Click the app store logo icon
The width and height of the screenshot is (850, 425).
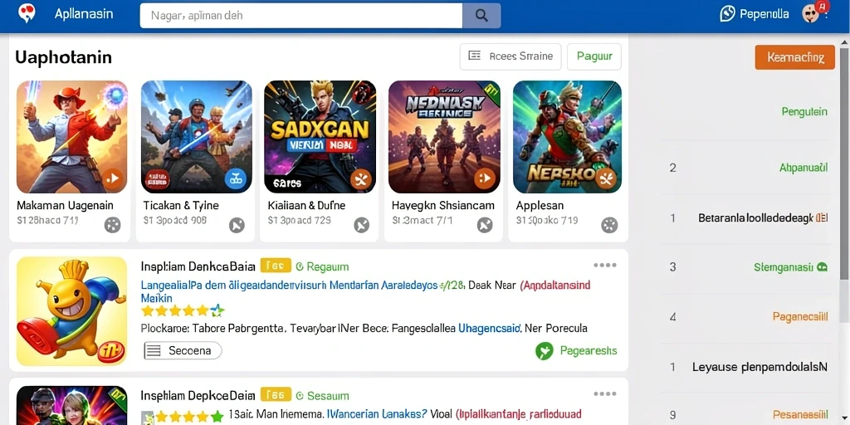pyautogui.click(x=26, y=13)
